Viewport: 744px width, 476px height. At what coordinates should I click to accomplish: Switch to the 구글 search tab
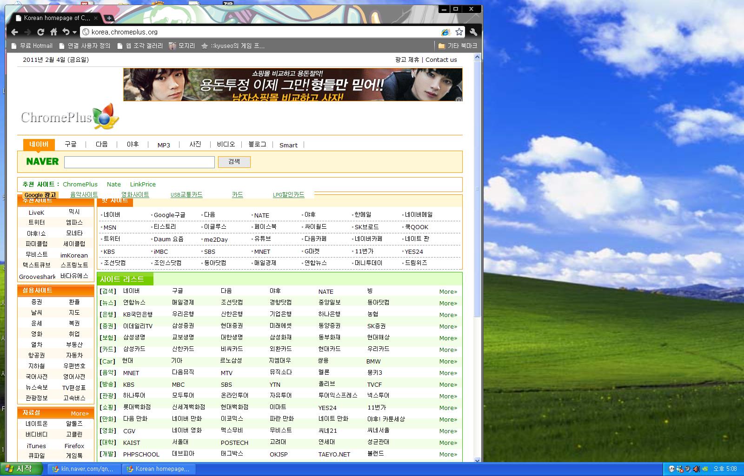click(x=71, y=145)
